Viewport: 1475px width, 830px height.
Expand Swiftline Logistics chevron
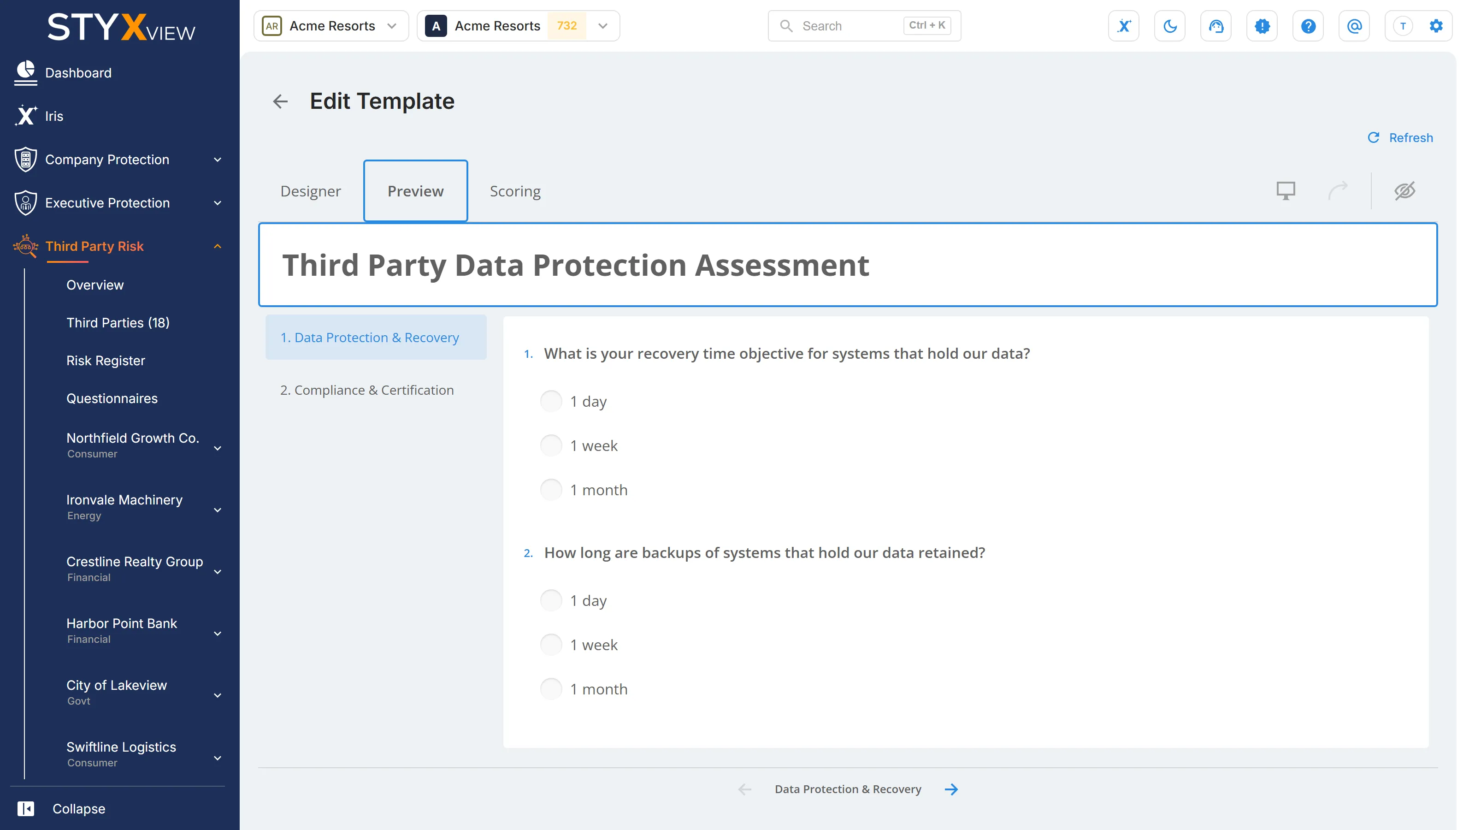pyautogui.click(x=218, y=759)
